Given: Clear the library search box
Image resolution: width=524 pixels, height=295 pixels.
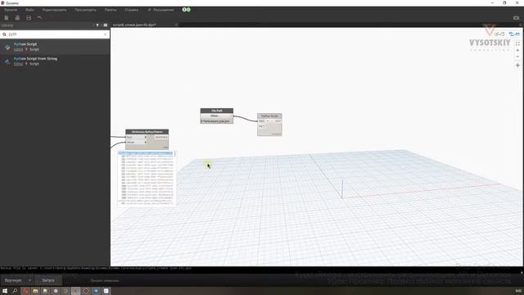Looking at the screenshot, I should (x=106, y=34).
